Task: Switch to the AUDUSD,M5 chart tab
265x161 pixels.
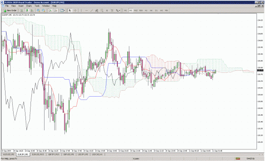Action: click(8, 154)
